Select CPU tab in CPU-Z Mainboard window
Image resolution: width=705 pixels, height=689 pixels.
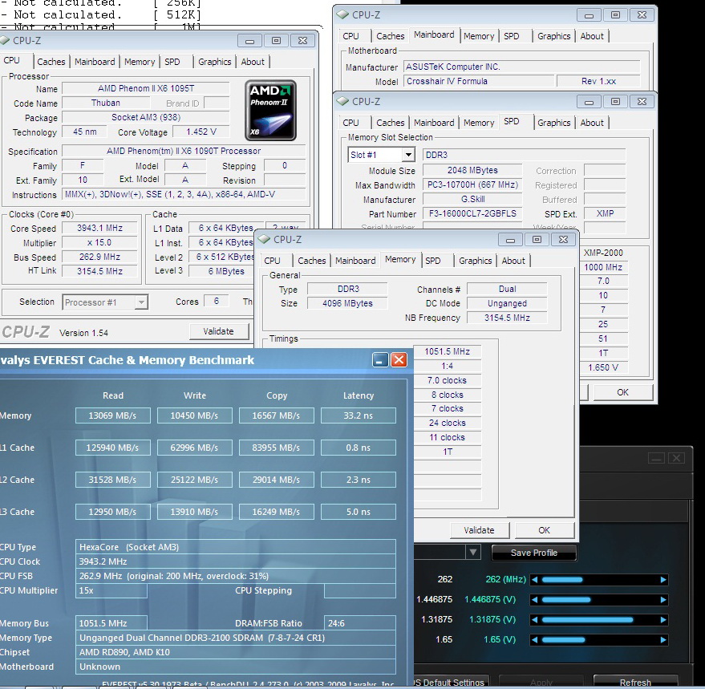[x=350, y=36]
